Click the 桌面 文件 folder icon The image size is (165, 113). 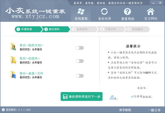pyautogui.click(x=13, y=75)
